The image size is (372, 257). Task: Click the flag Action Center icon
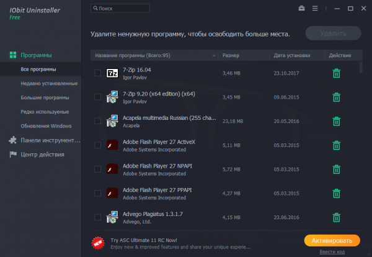[x=13, y=154]
